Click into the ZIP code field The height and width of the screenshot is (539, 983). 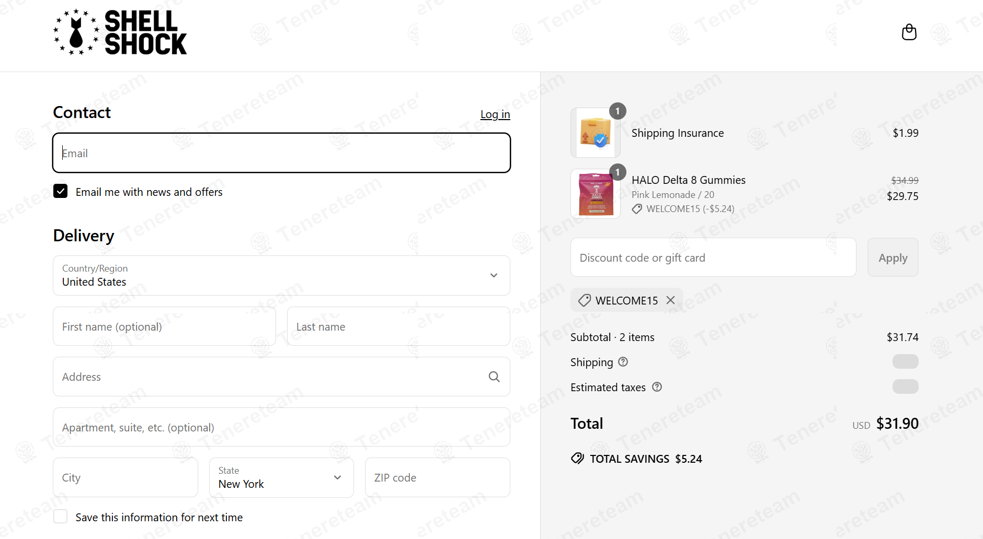tap(437, 477)
